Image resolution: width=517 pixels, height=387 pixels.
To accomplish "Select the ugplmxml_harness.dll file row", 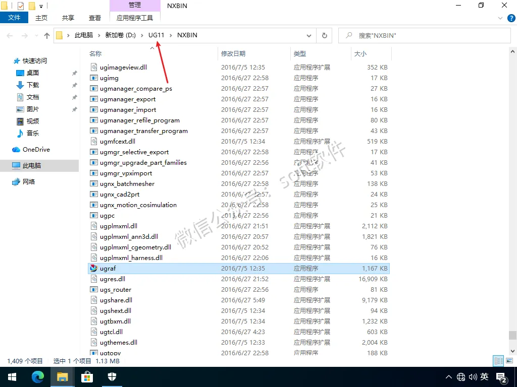I will pyautogui.click(x=239, y=257).
